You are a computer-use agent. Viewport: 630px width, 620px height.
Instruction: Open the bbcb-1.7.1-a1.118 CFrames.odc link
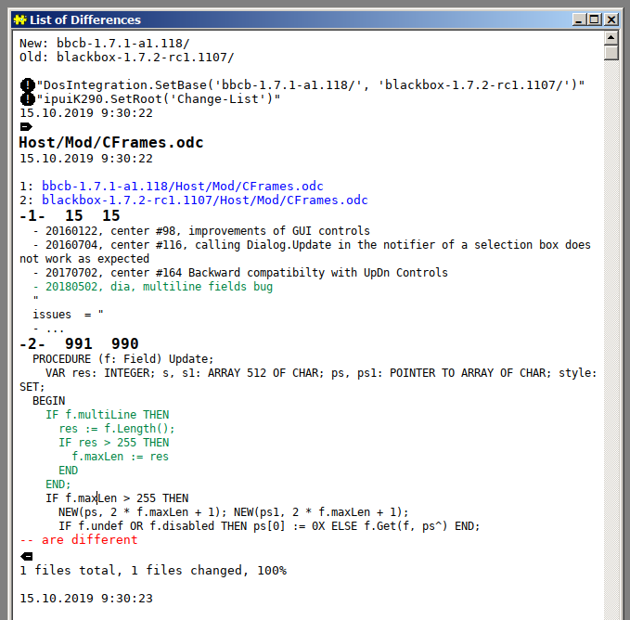[x=182, y=187]
